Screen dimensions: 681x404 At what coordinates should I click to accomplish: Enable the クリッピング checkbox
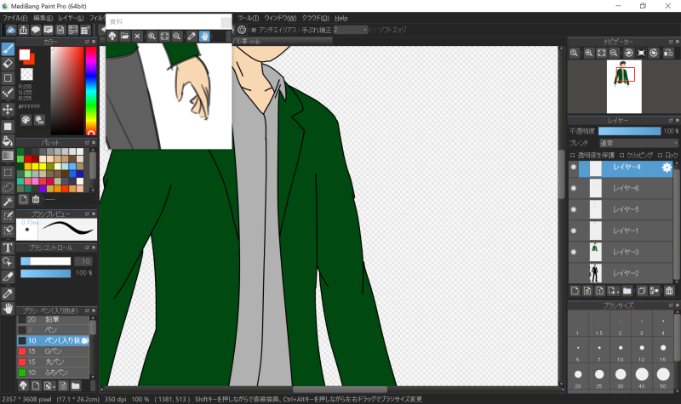[621, 156]
